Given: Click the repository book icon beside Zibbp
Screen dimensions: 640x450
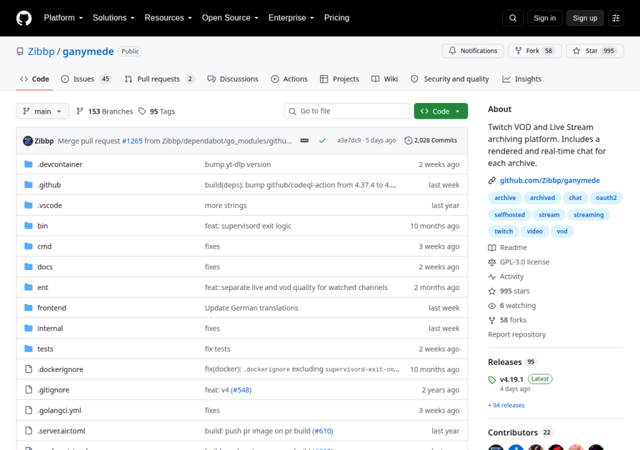Looking at the screenshot, I should coord(20,51).
